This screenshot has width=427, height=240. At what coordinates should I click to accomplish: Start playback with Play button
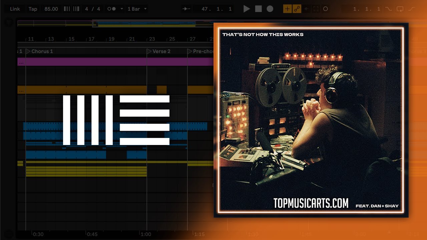click(x=247, y=9)
